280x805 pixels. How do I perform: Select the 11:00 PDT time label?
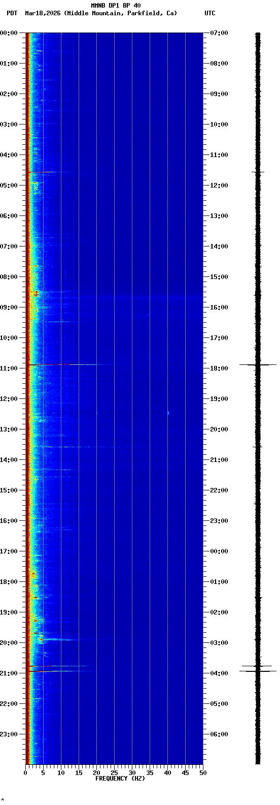click(9, 368)
